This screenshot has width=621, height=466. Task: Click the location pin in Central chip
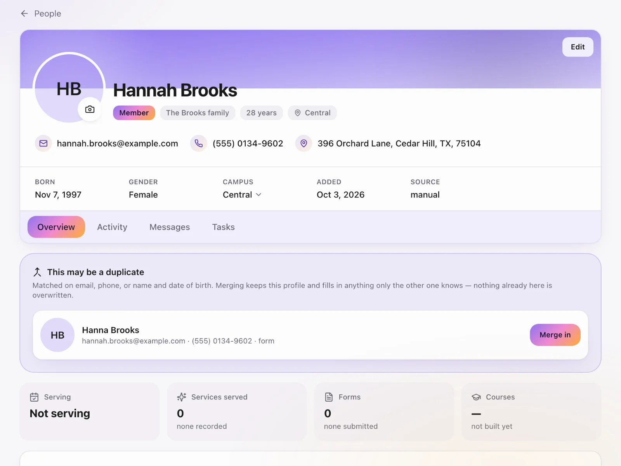tap(298, 113)
